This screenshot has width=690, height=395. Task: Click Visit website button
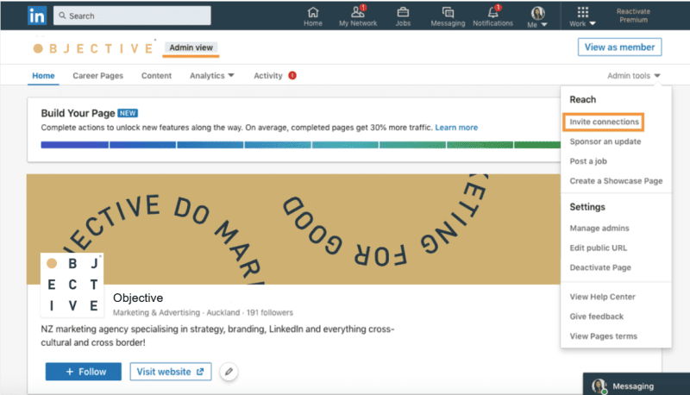point(170,372)
